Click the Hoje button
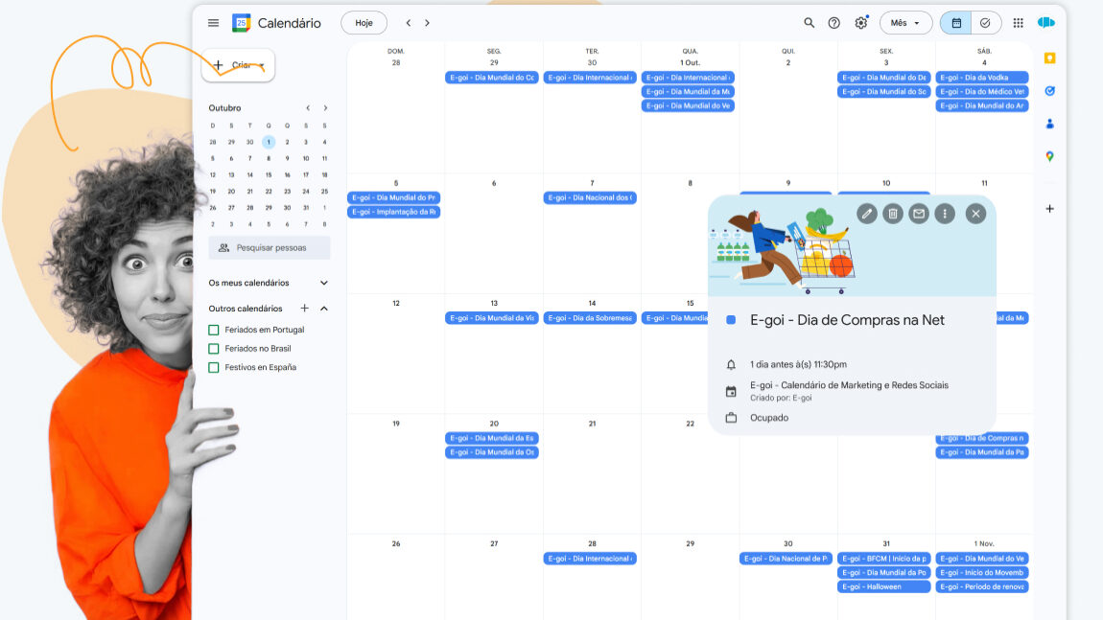1103x620 pixels. coord(364,23)
